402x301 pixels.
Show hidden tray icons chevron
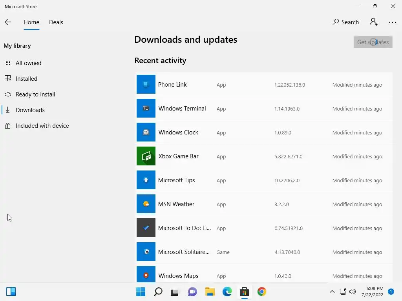coord(332,292)
